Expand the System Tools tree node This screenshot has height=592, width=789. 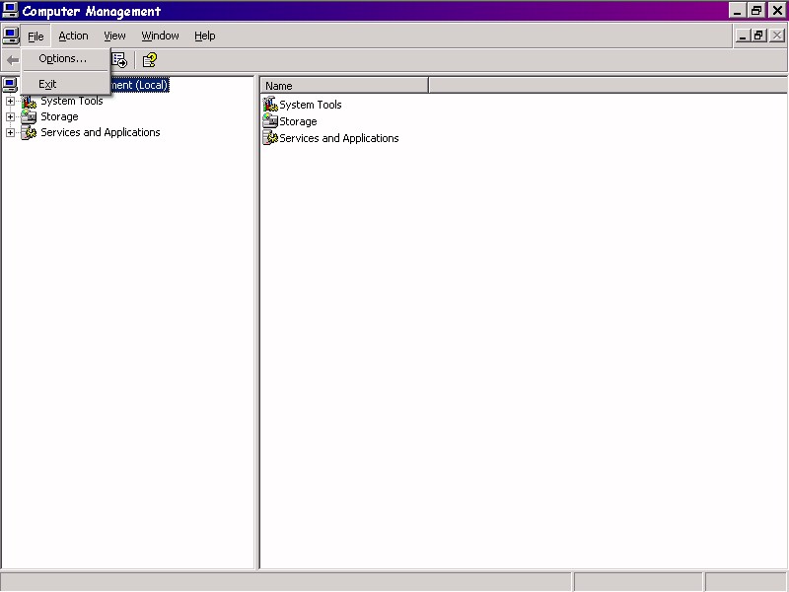click(x=10, y=102)
